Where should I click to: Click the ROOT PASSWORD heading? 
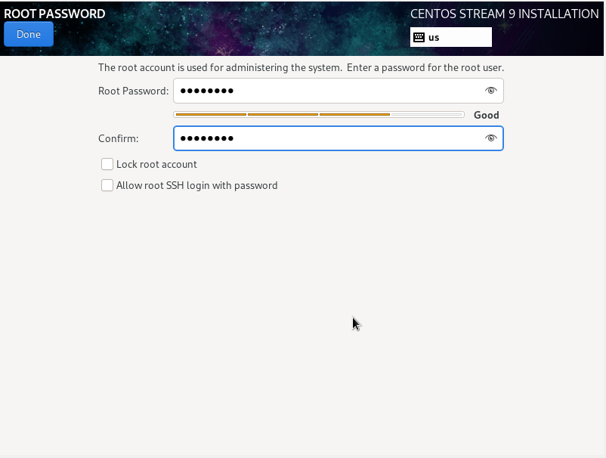54,14
